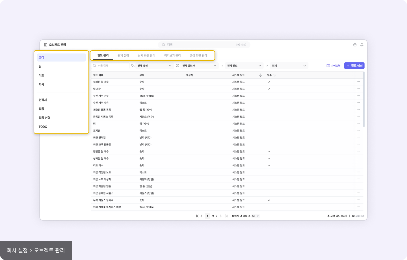Toggle required checkmark for 리드 개수
The image size is (407, 260).
[x=269, y=166]
